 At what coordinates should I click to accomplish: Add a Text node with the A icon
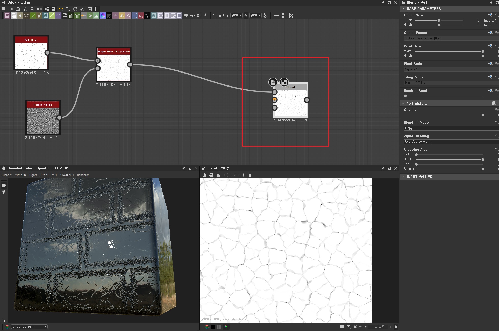[x=128, y=16]
